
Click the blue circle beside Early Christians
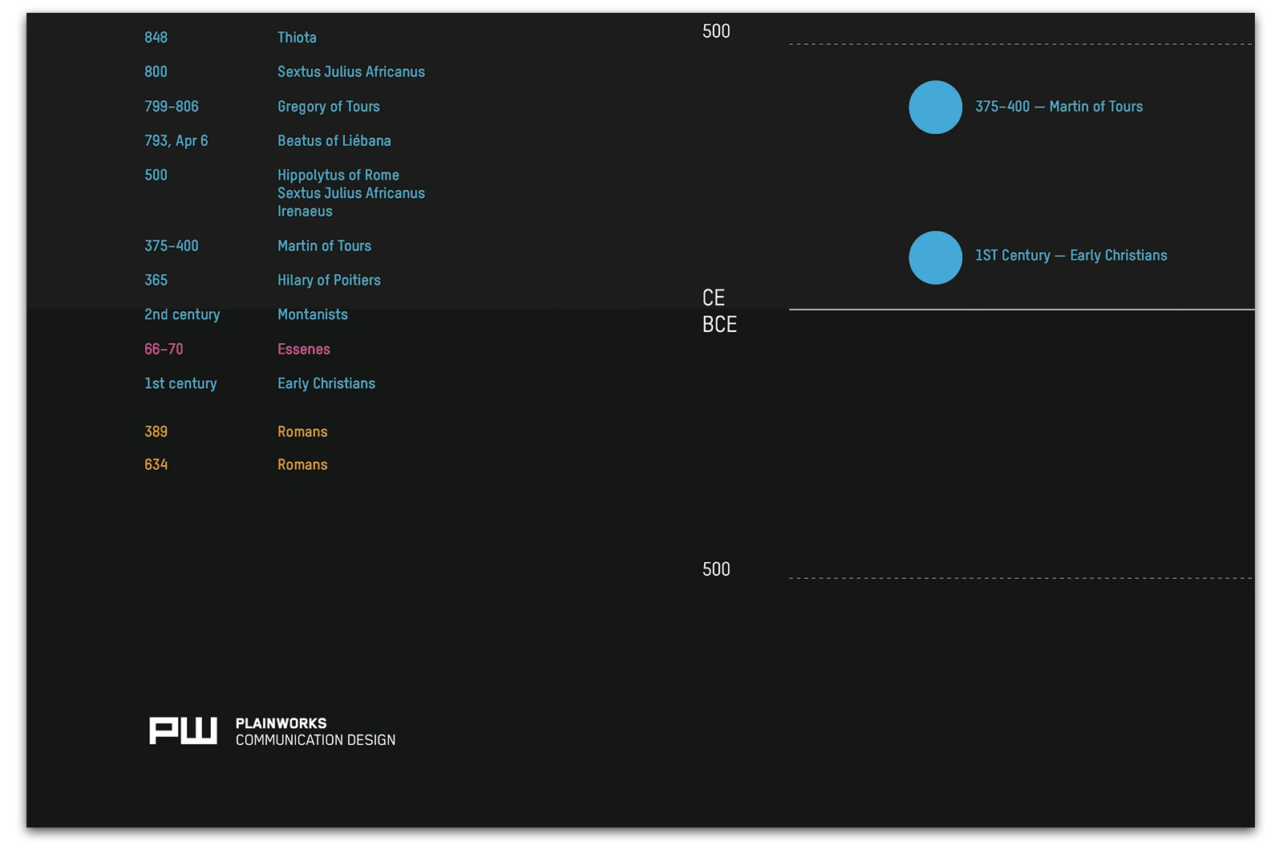coord(935,257)
